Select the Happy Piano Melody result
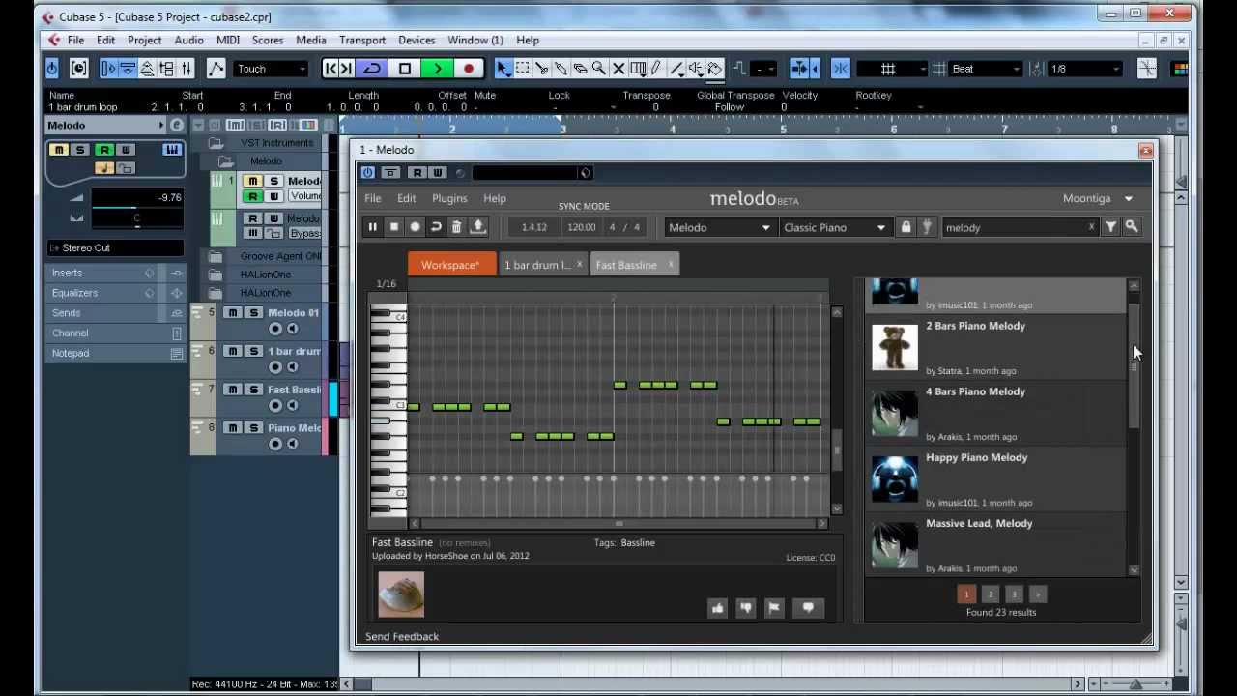This screenshot has height=696, width=1237. point(995,479)
